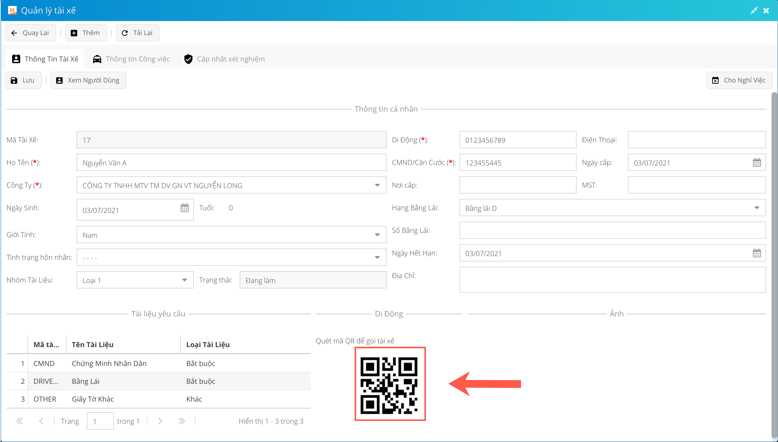Go to the last page of documents

coord(182,421)
